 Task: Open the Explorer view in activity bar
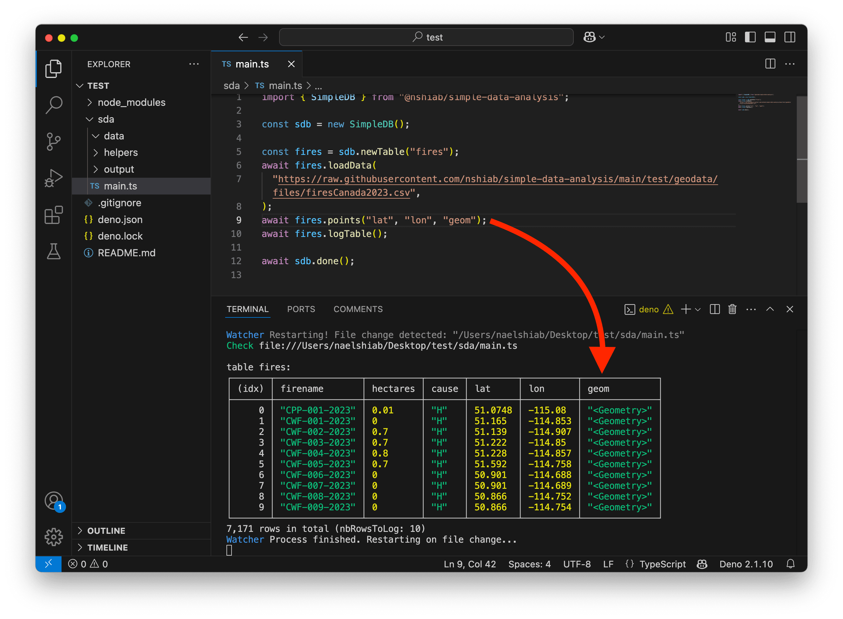tap(53, 68)
